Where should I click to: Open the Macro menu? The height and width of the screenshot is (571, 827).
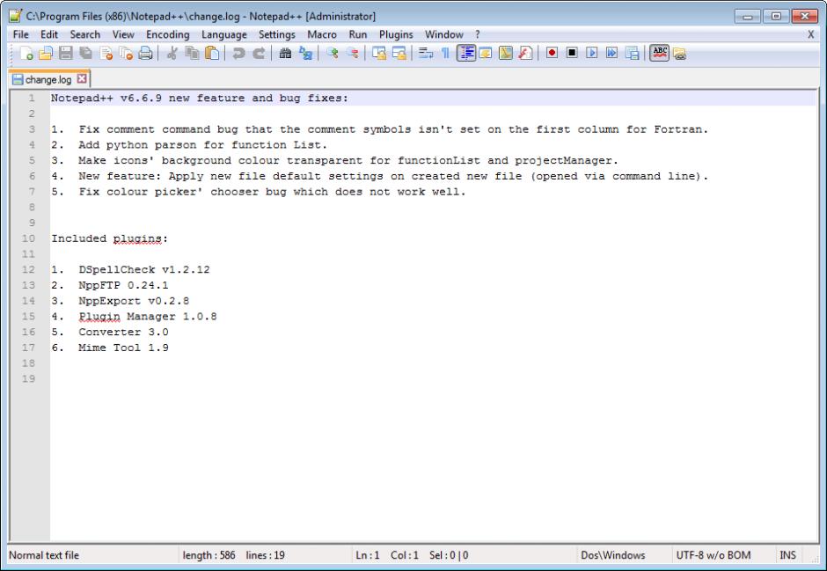pyautogui.click(x=322, y=34)
